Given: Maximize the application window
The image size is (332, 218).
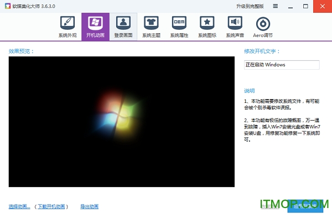Looking at the screenshot, I should point(305,6).
